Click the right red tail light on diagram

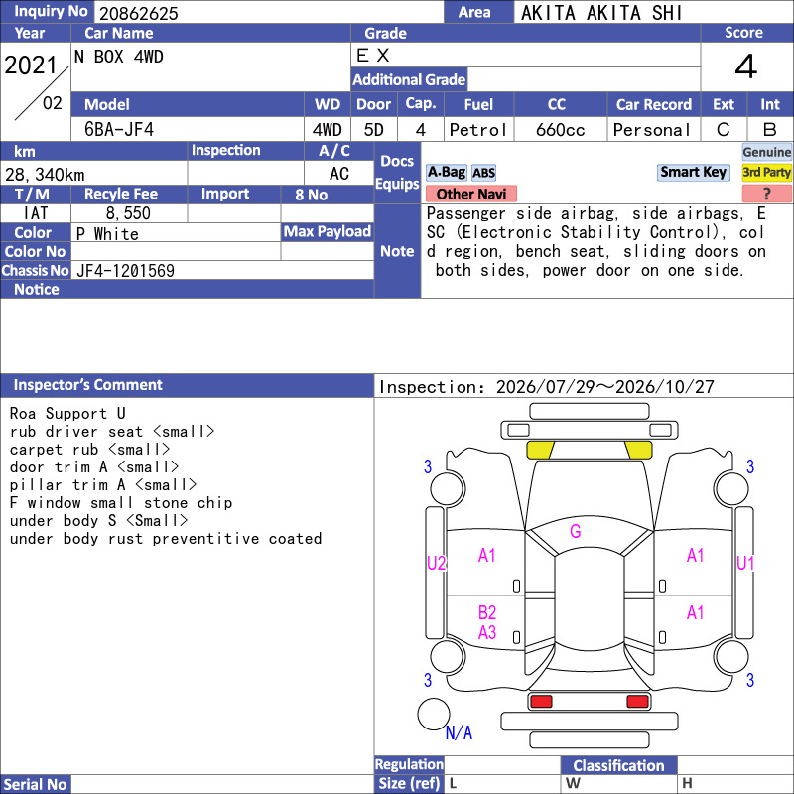click(637, 702)
